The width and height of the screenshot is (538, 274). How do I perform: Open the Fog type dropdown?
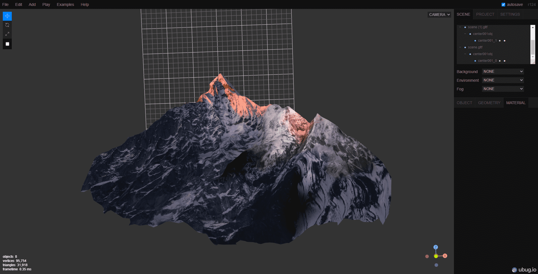[503, 89]
